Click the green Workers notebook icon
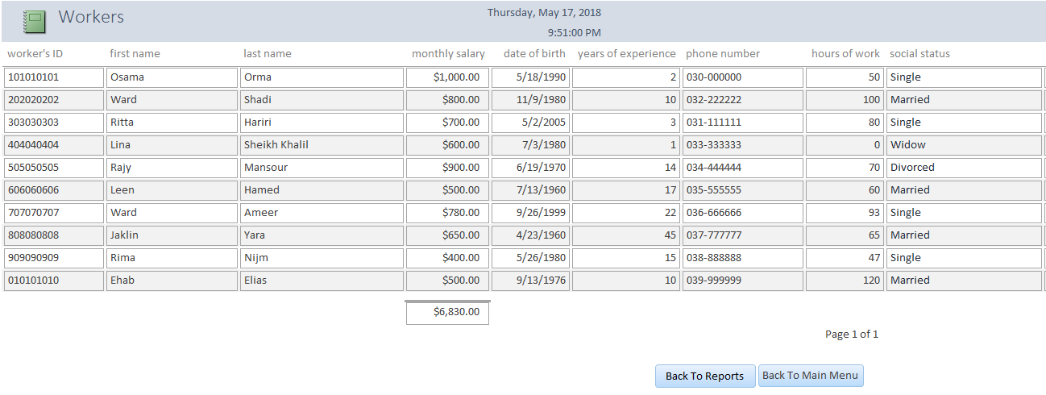The image size is (1046, 395). (35, 21)
